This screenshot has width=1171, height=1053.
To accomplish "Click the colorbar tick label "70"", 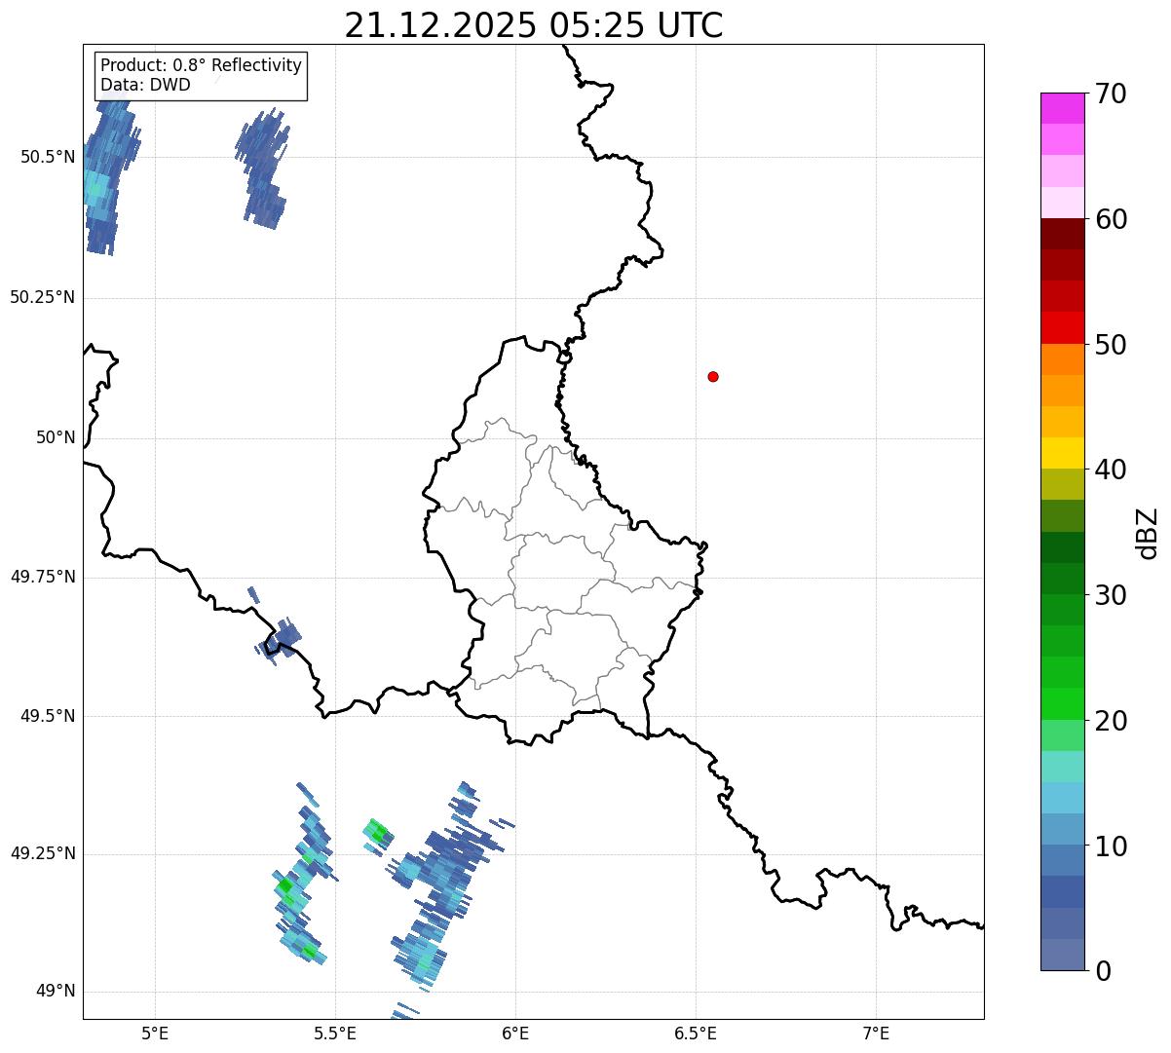I will pyautogui.click(x=1111, y=94).
